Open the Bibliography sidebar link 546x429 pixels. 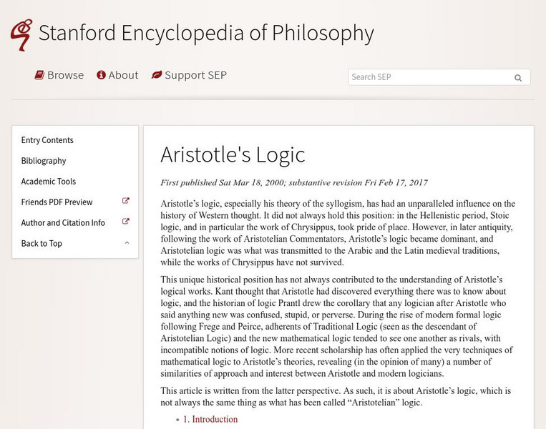pos(44,161)
